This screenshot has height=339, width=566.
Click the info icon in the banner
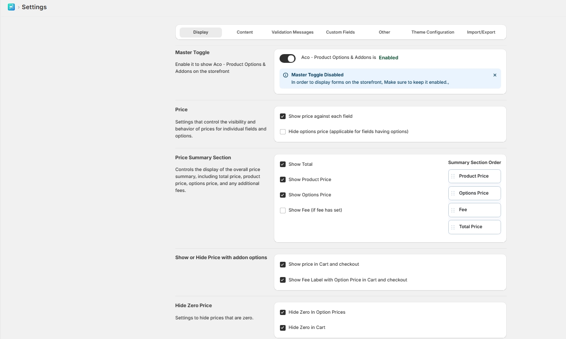click(286, 75)
